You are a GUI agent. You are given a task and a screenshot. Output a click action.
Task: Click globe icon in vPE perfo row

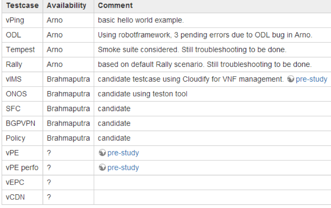click(x=102, y=167)
